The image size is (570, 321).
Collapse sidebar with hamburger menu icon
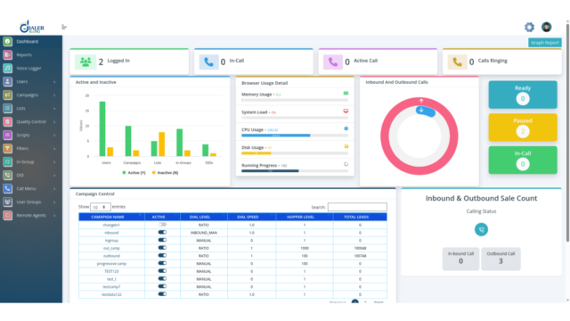(x=64, y=28)
